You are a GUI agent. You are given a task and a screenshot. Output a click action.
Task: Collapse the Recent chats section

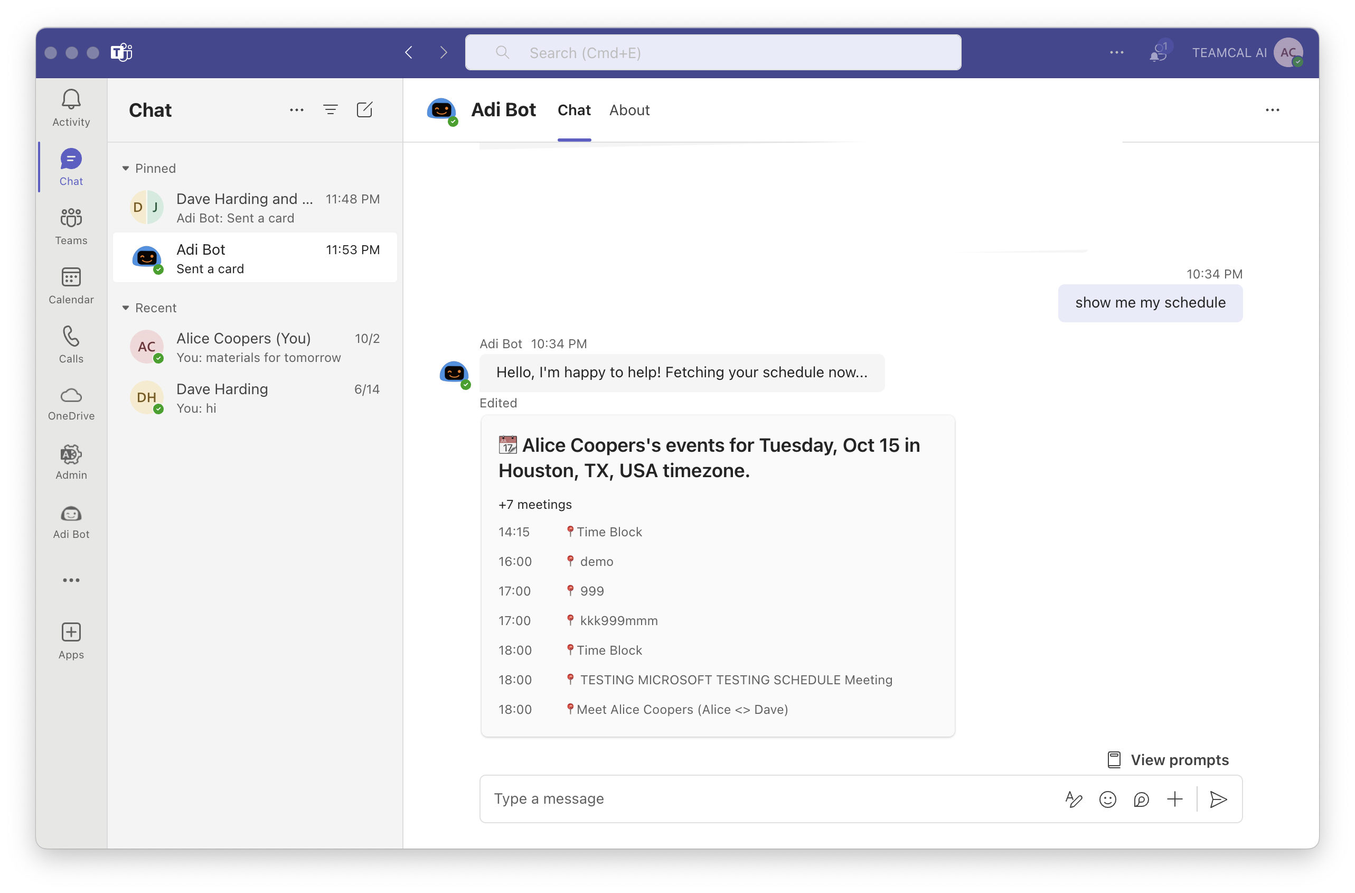click(126, 308)
